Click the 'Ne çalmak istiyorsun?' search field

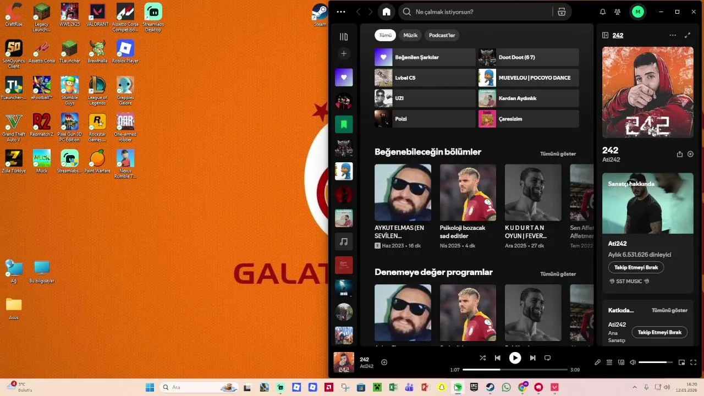pos(476,12)
